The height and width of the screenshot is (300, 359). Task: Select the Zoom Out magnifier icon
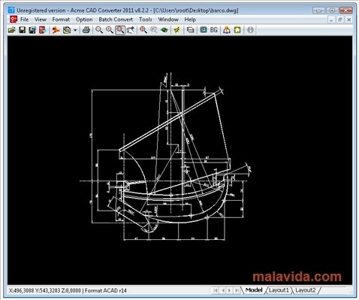(99, 30)
